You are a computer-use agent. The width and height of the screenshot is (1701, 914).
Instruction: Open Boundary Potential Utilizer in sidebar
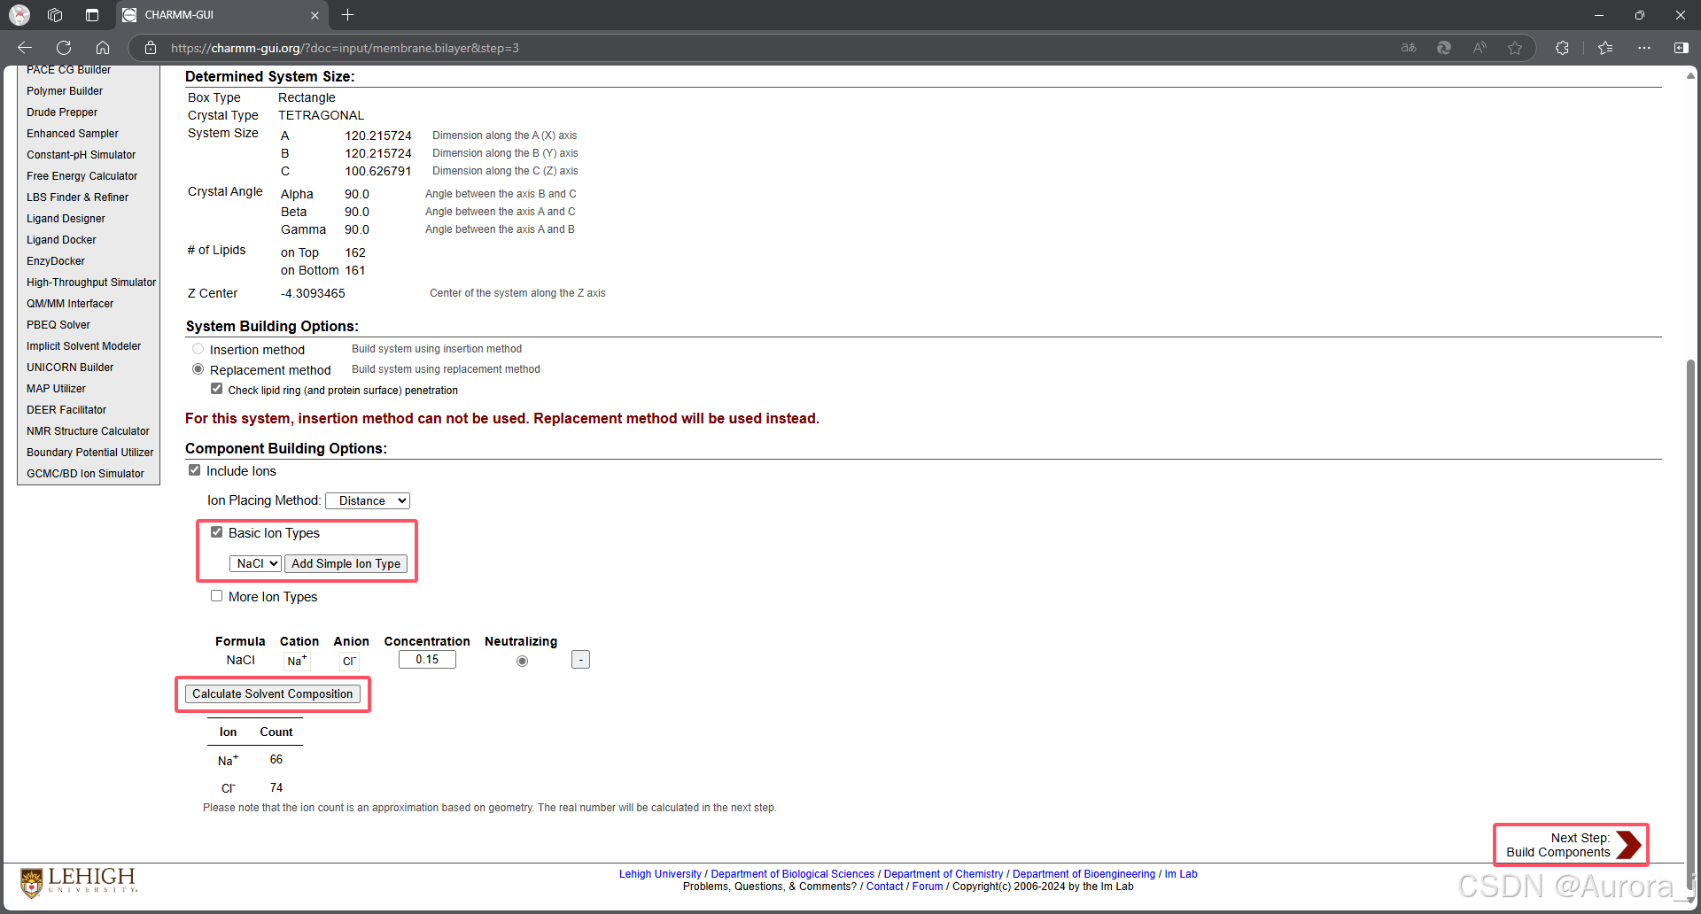pos(90,453)
